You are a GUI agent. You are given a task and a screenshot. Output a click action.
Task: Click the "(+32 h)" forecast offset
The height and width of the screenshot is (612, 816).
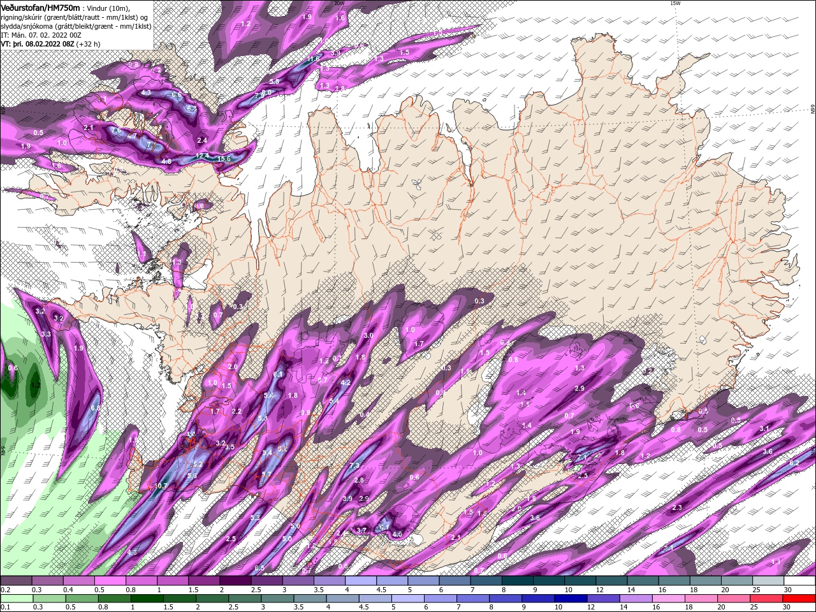89,45
